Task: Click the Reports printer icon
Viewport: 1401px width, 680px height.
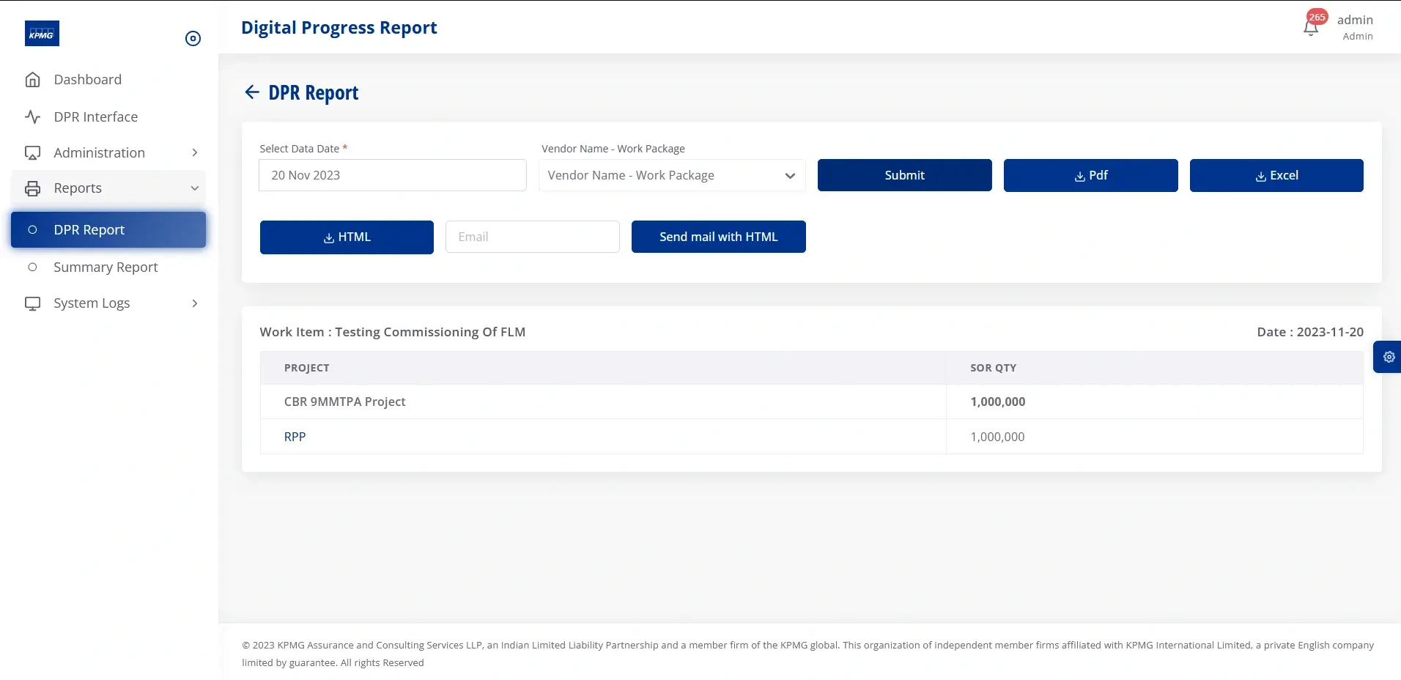Action: coord(33,188)
